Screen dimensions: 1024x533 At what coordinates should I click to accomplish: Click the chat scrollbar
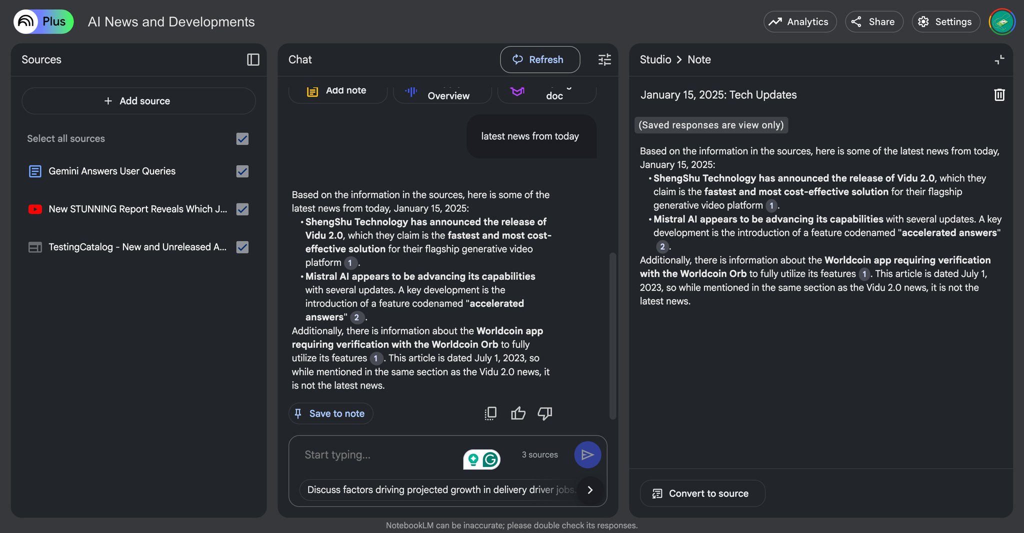pos(612,336)
